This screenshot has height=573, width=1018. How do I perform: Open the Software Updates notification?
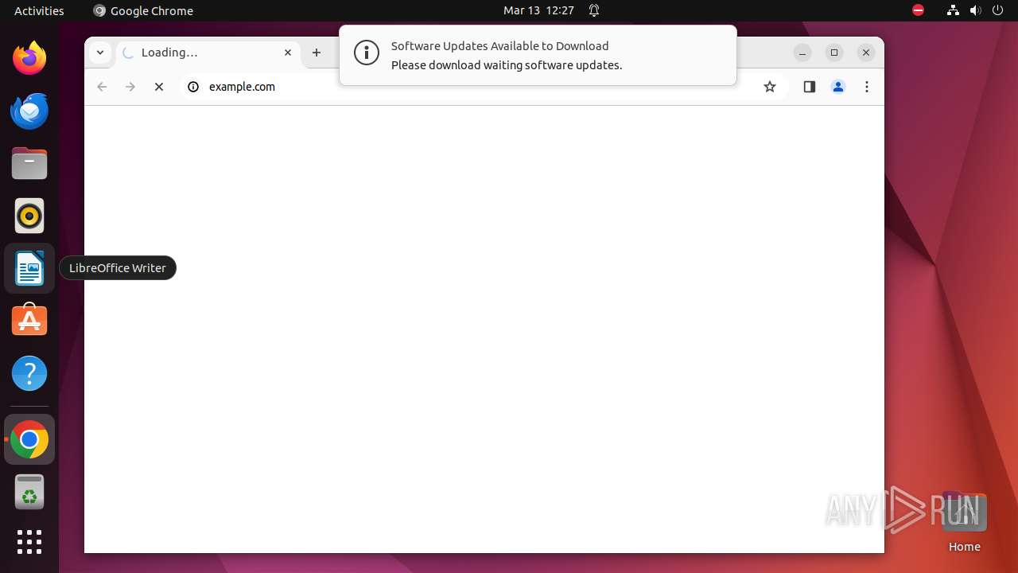pos(538,55)
